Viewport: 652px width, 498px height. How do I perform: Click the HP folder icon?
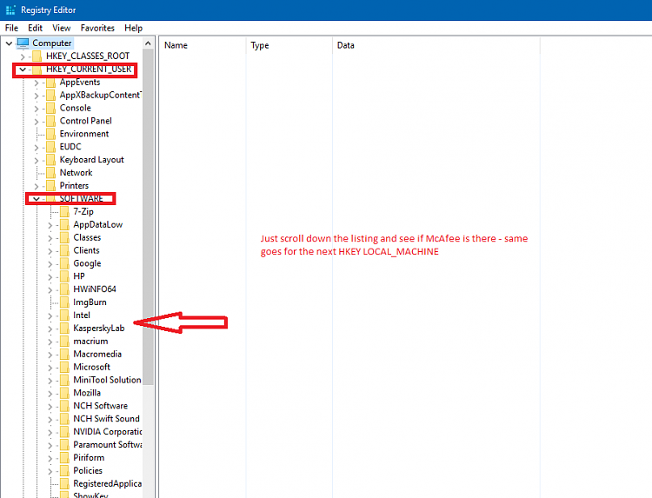64,276
